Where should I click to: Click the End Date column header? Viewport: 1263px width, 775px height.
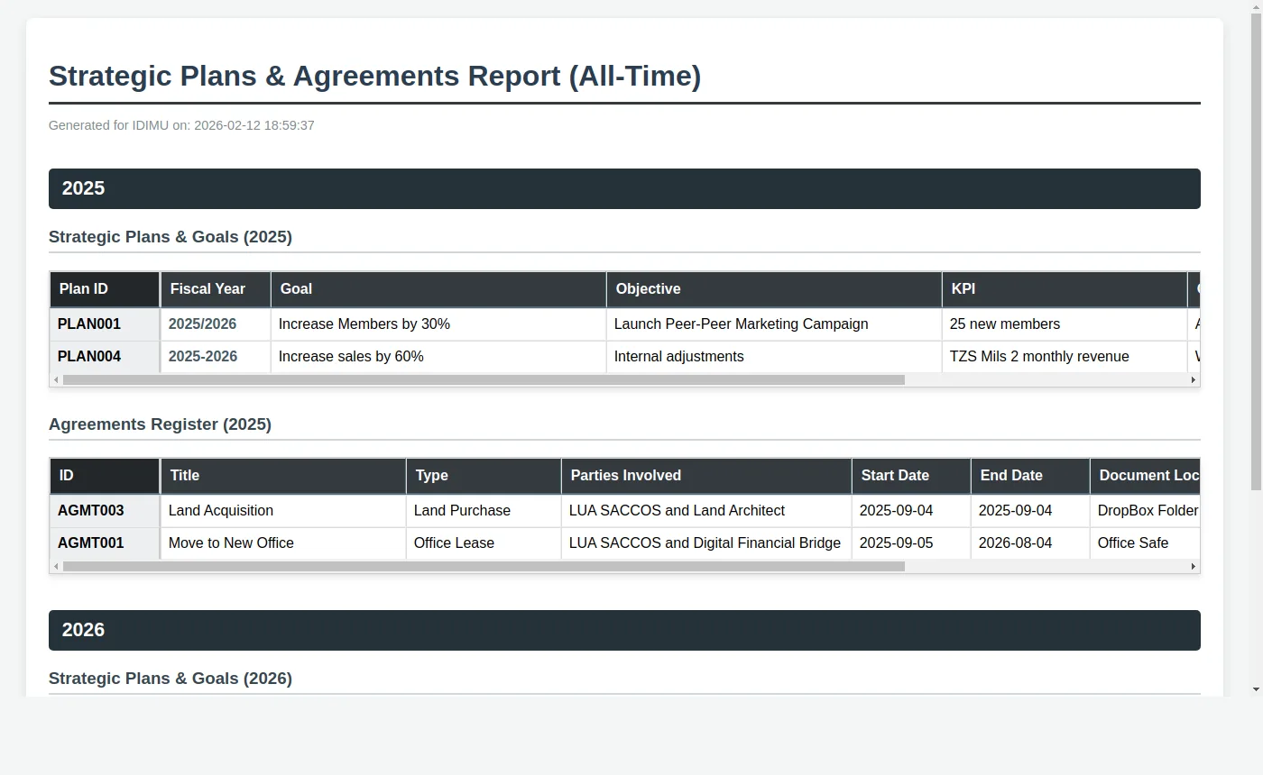[1030, 476]
